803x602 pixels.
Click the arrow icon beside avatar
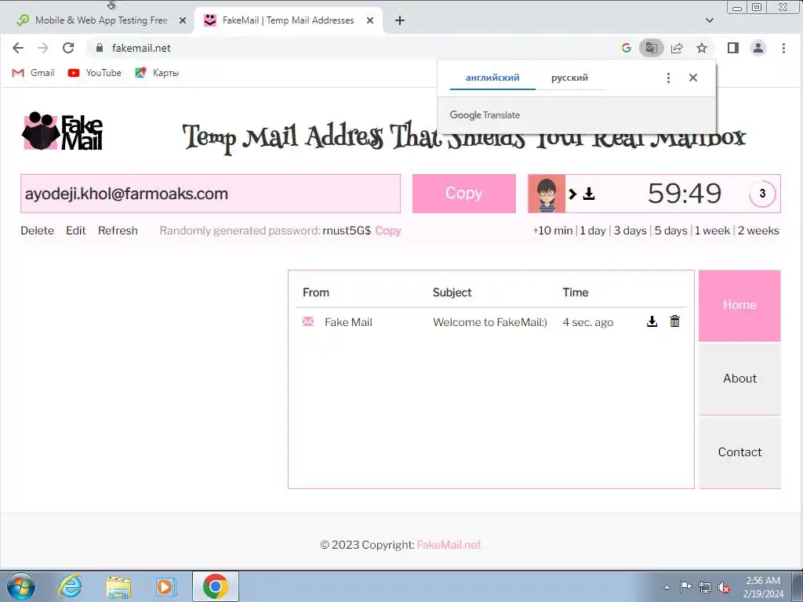point(572,194)
